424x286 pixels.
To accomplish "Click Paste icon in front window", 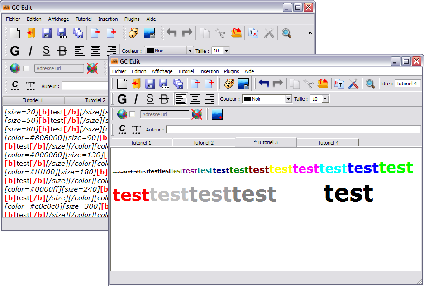I will (323, 84).
